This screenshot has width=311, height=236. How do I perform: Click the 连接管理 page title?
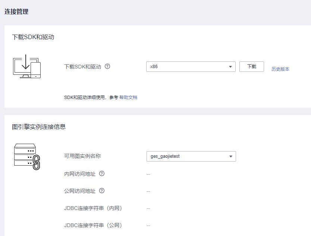(x=16, y=12)
